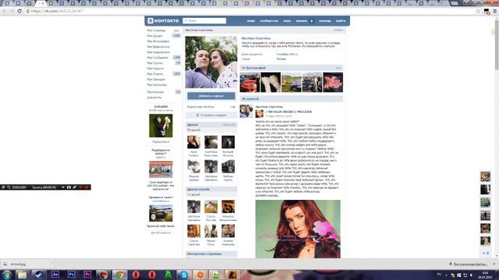This screenshot has height=280, width=499.
Task: Open the 'игры' header menu link
Action: [287, 21]
